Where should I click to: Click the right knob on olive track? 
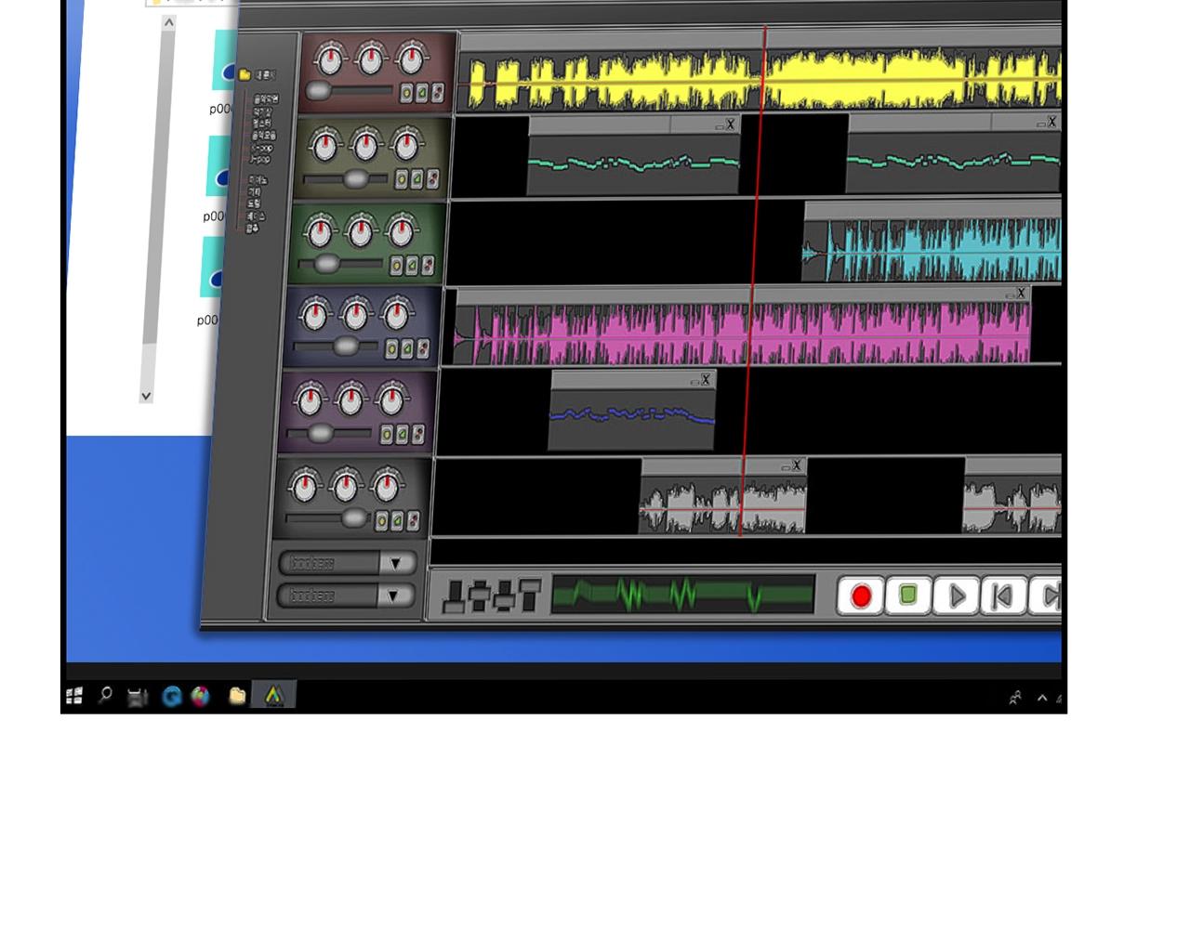coord(406,145)
